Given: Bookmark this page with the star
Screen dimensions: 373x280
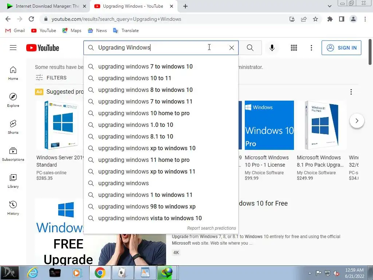Looking at the screenshot, I should (315, 19).
